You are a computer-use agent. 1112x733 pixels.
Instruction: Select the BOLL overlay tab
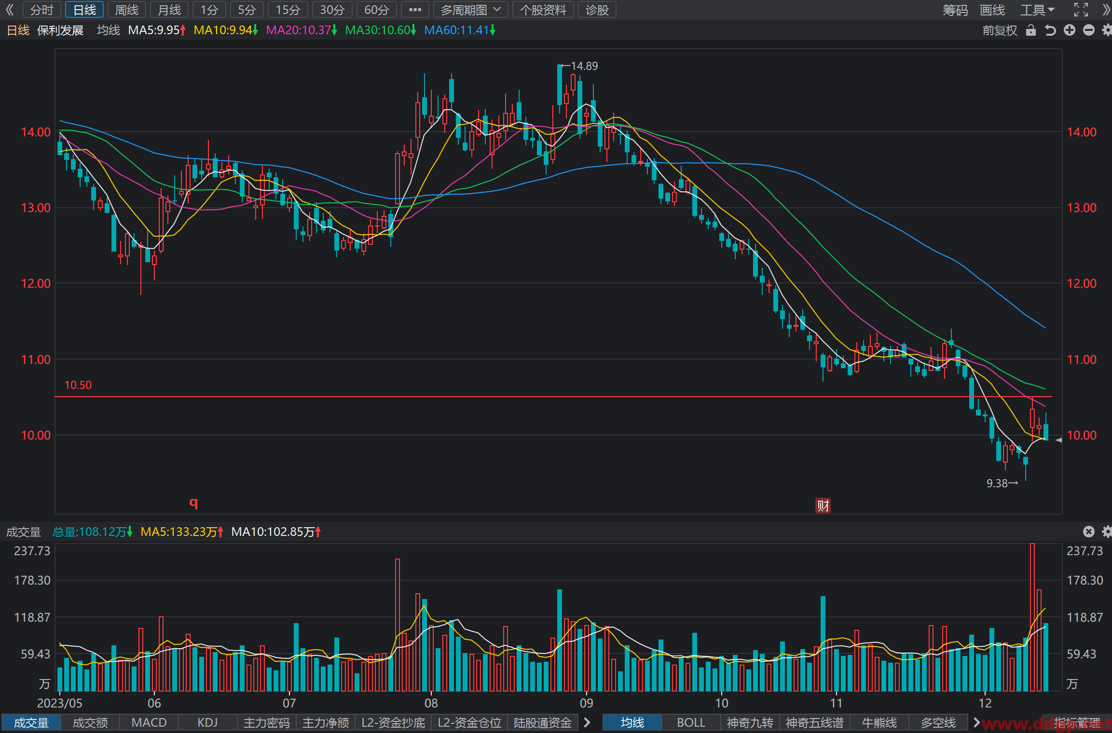pyautogui.click(x=691, y=722)
